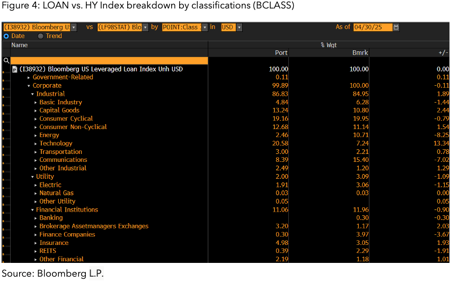The width and height of the screenshot is (450, 283).
Task: Select the Date radio button
Action: coord(6,36)
